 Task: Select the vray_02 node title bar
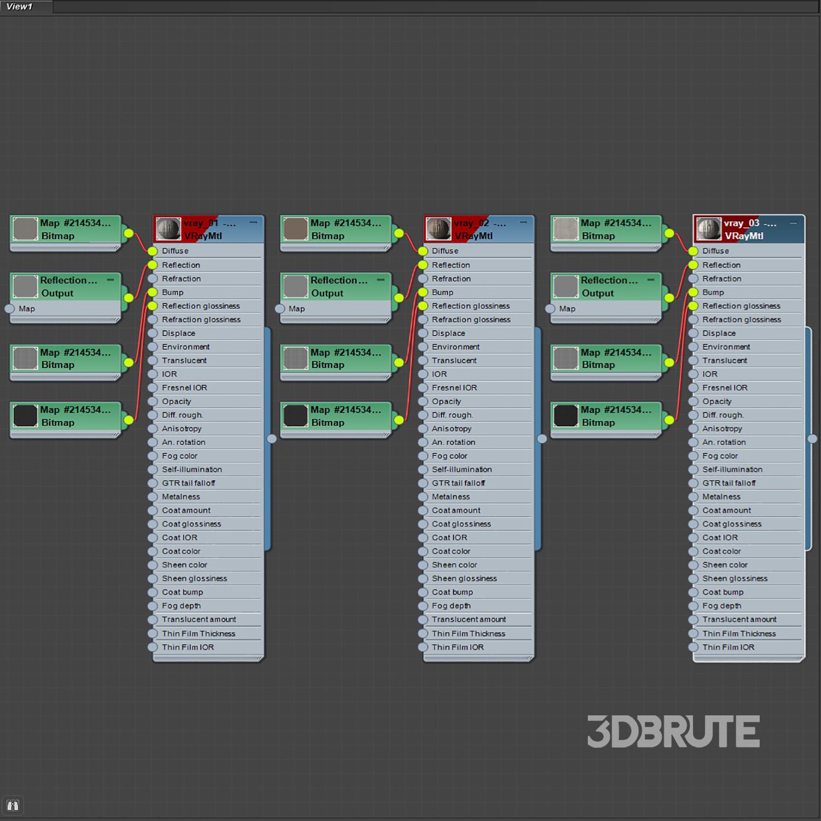click(493, 229)
